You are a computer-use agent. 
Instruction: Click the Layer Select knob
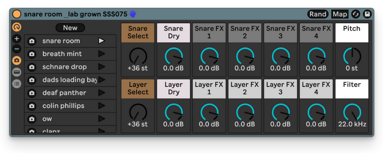138,112
